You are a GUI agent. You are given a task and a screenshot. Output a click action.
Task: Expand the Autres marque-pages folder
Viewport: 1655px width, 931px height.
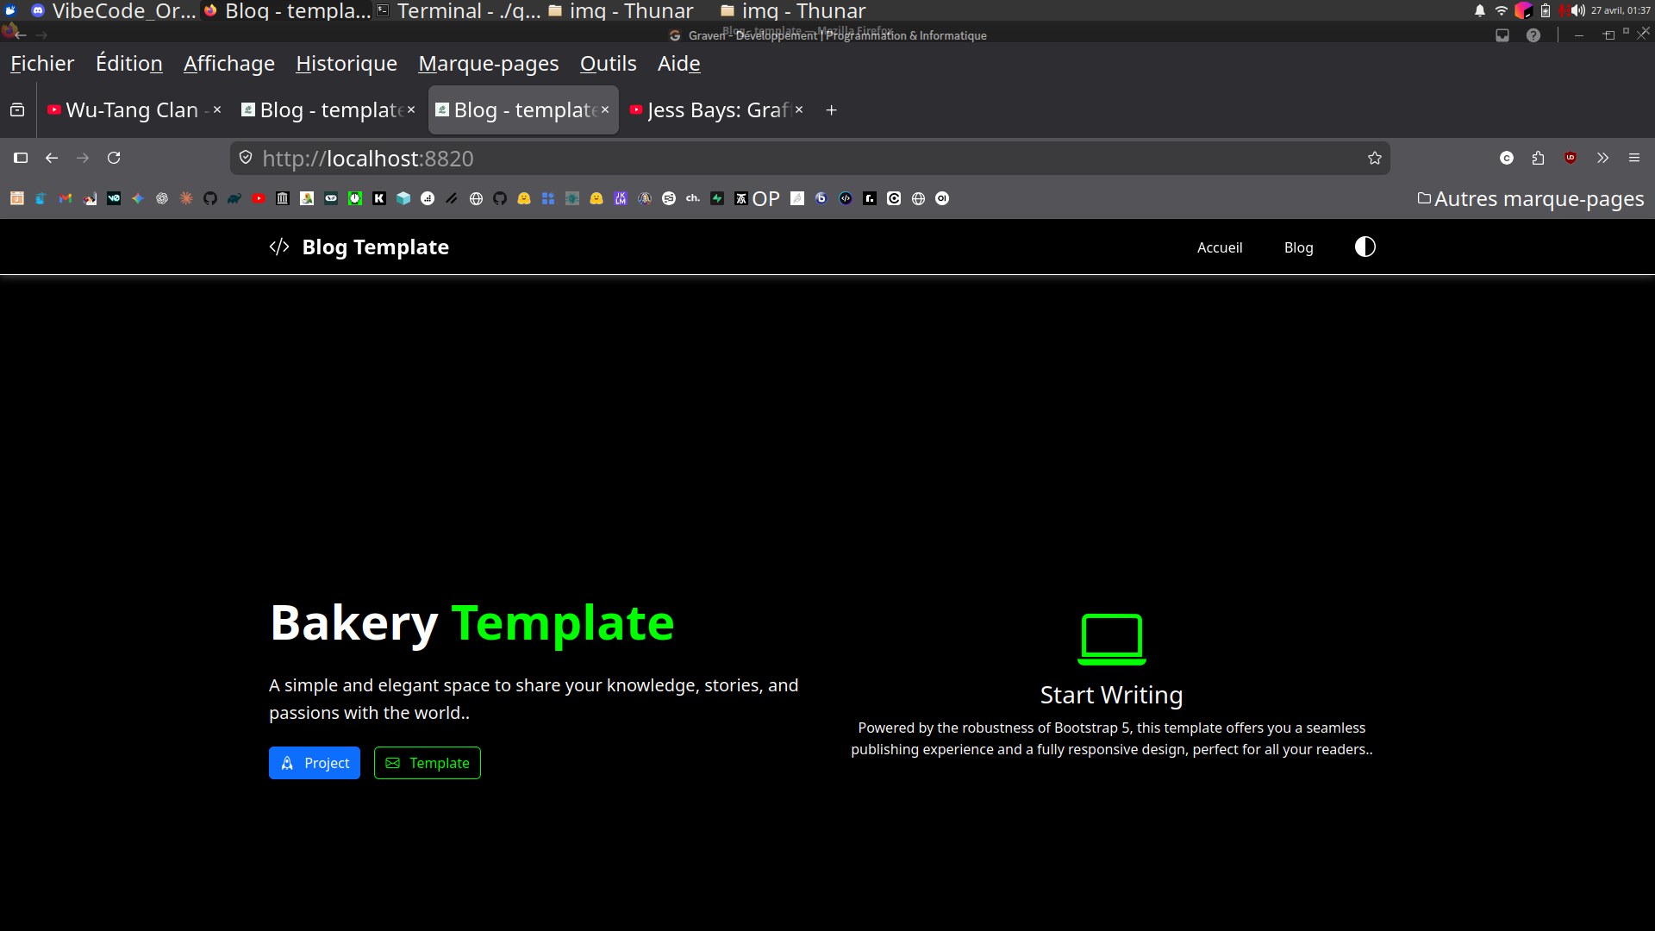click(x=1531, y=199)
